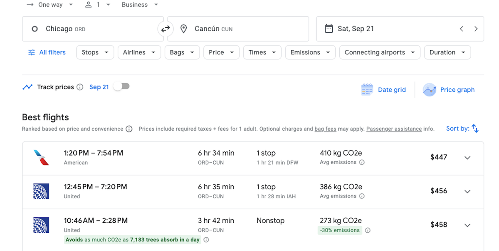Image resolution: width=499 pixels, height=251 pixels.
Task: Open the Stops filter dropdown
Action: coord(95,52)
